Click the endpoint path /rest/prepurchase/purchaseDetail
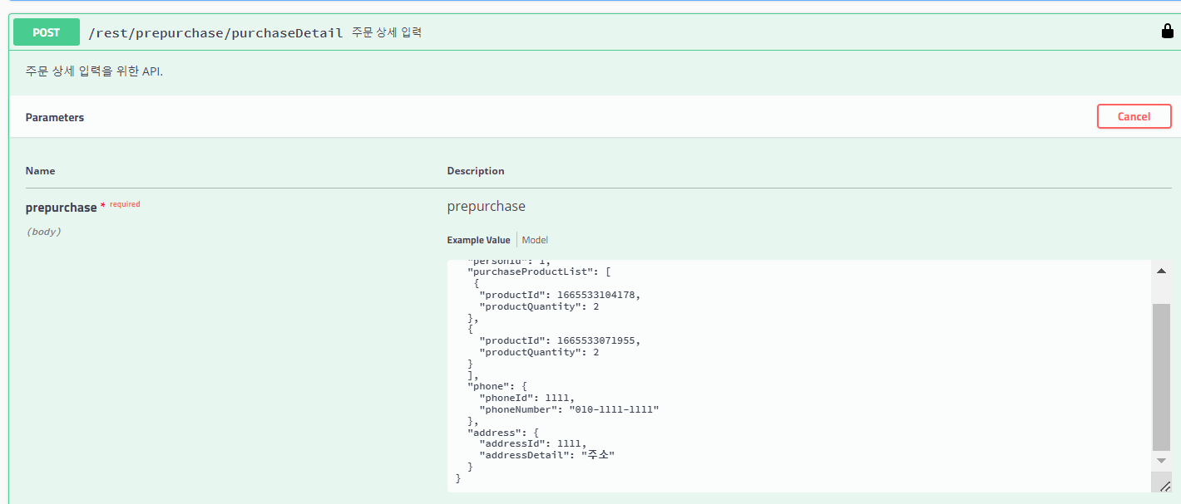Screen dimensions: 1181x504 click(x=218, y=32)
